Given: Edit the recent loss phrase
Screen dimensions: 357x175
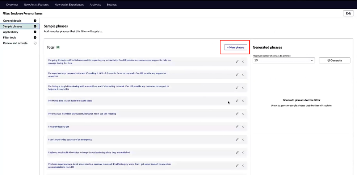Looking at the screenshot, I should pyautogui.click(x=237, y=88).
